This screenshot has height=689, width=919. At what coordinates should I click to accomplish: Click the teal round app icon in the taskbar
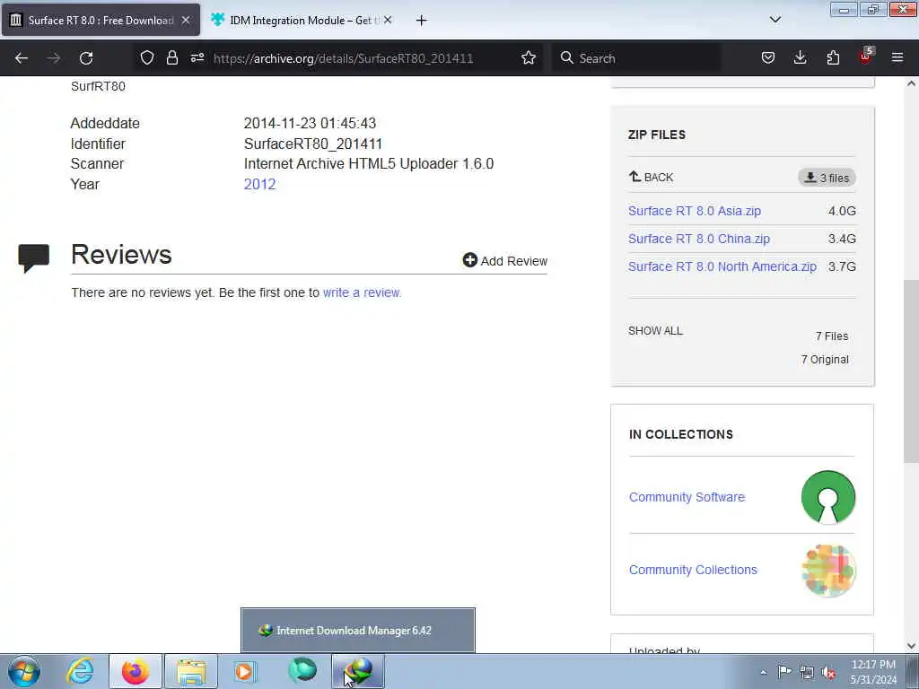302,670
